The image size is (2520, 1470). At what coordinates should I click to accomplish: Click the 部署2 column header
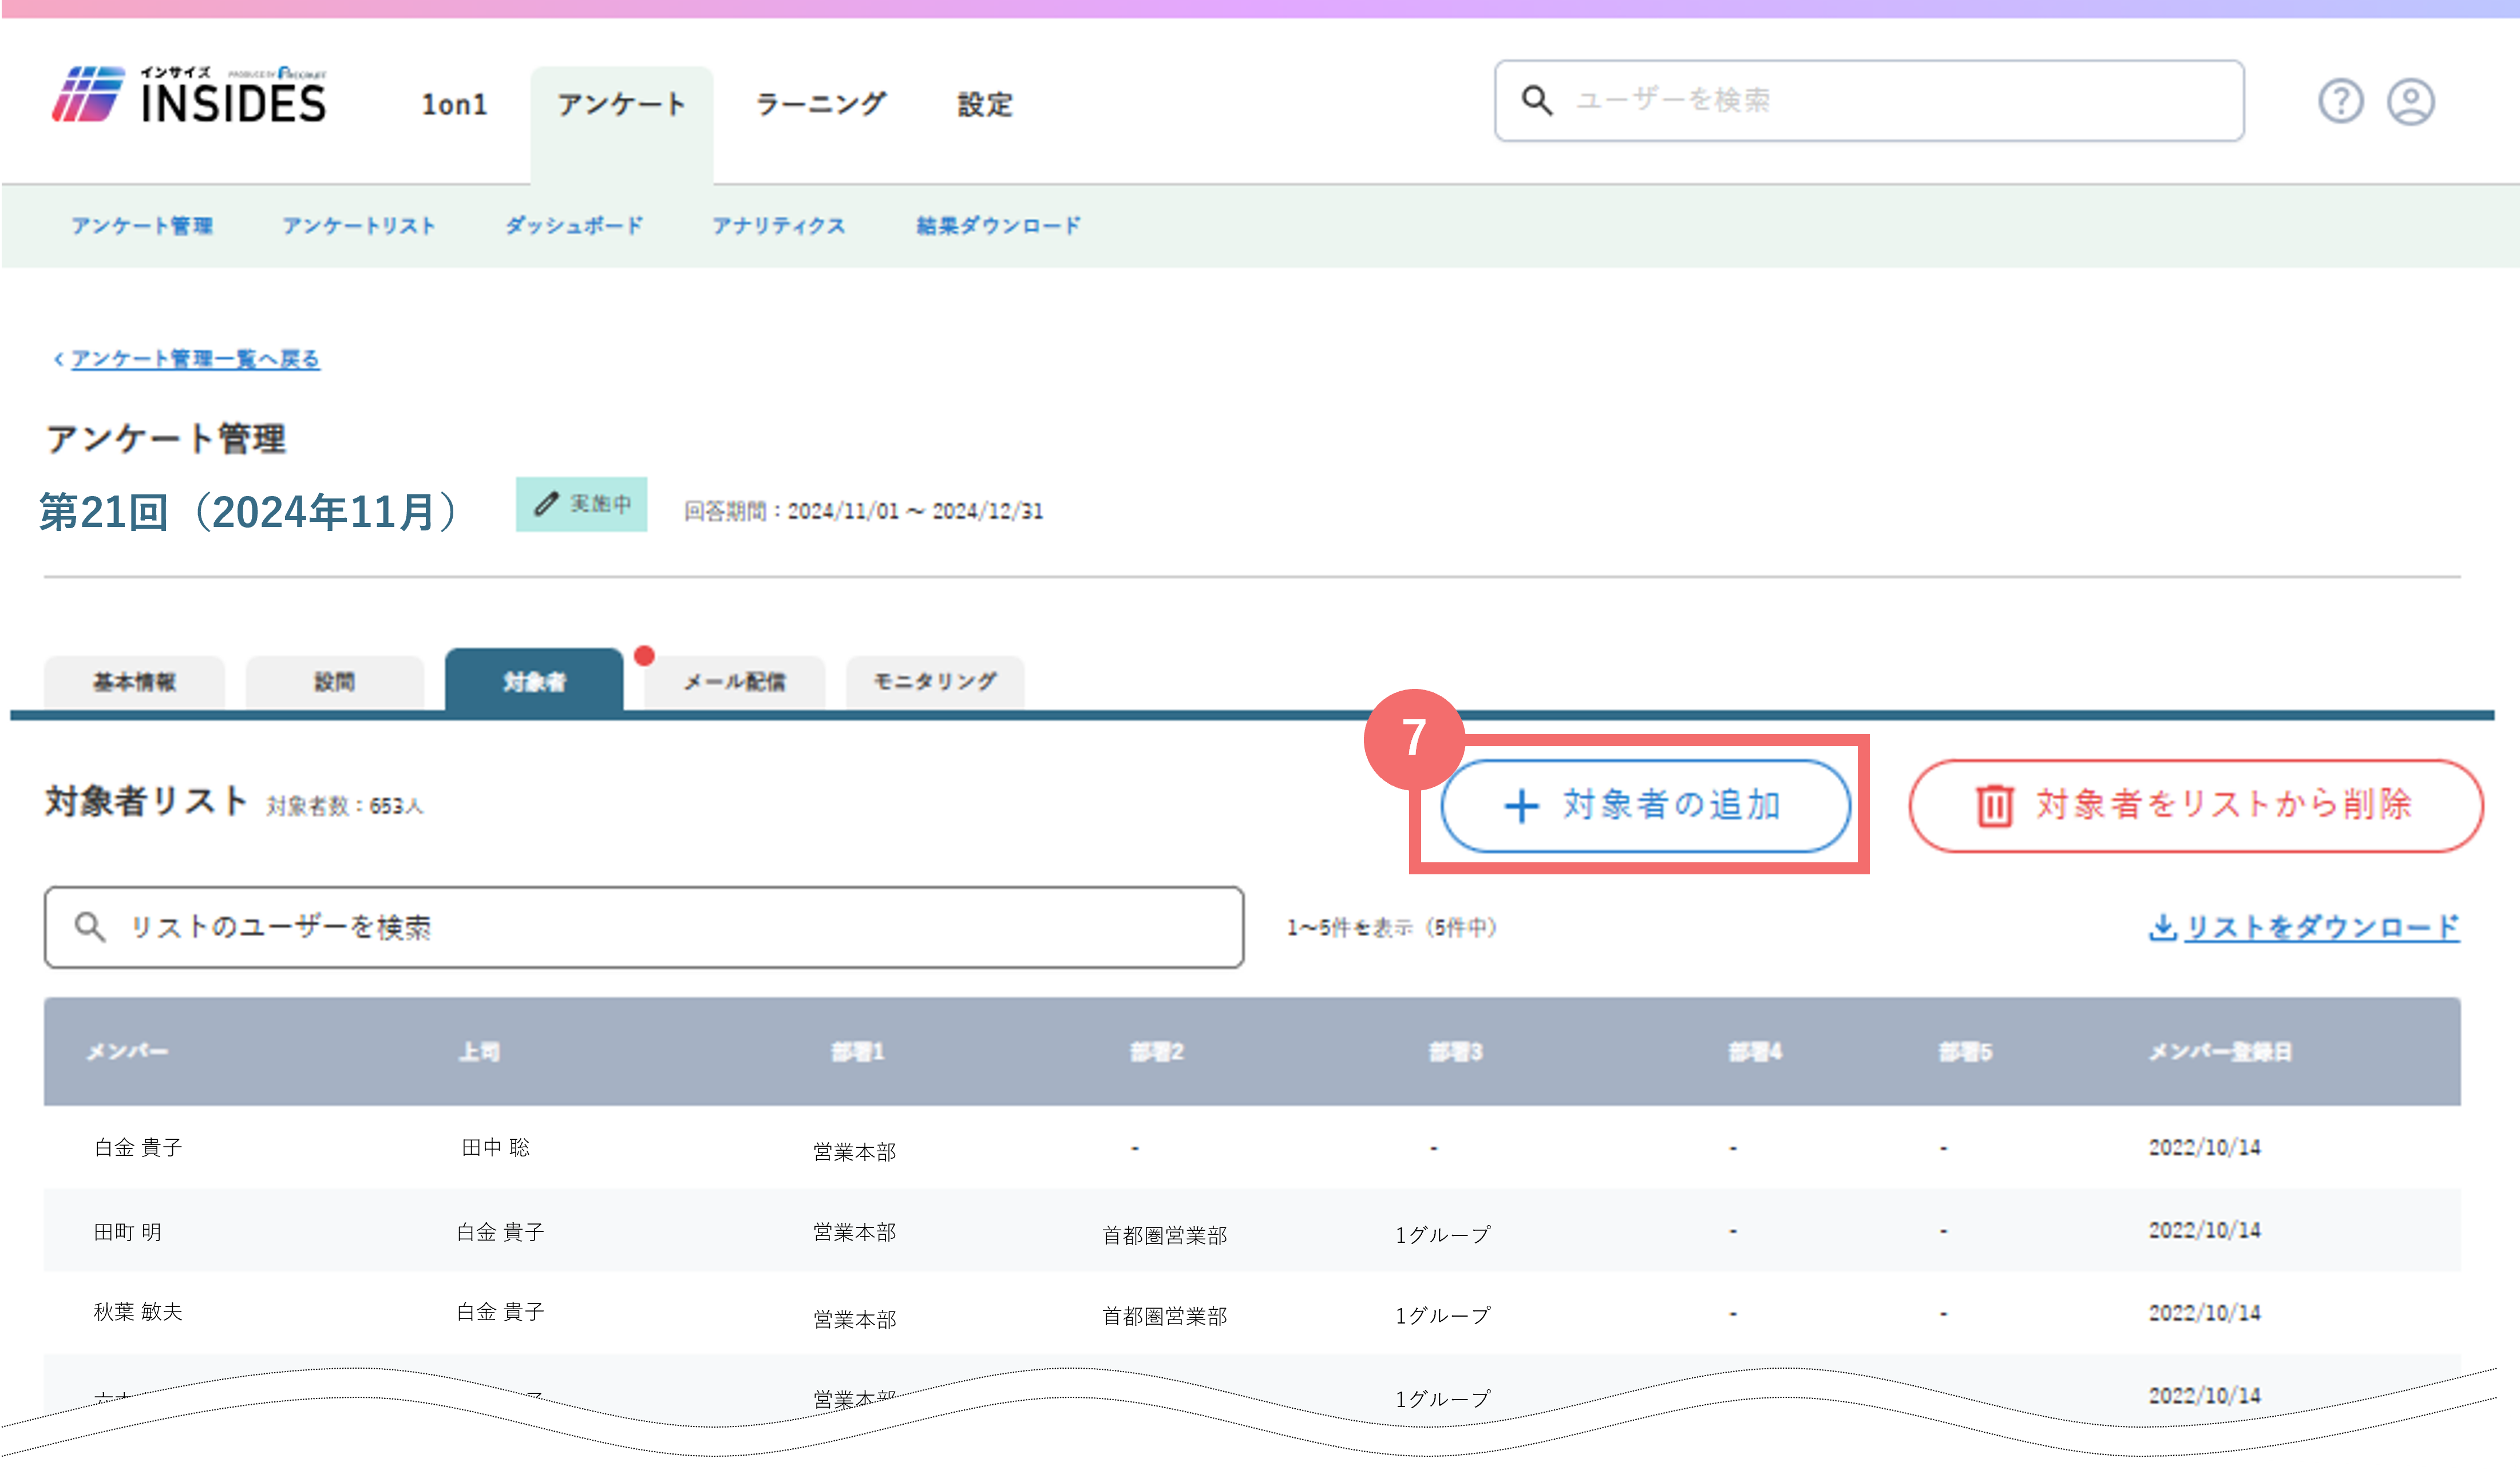(1156, 1052)
